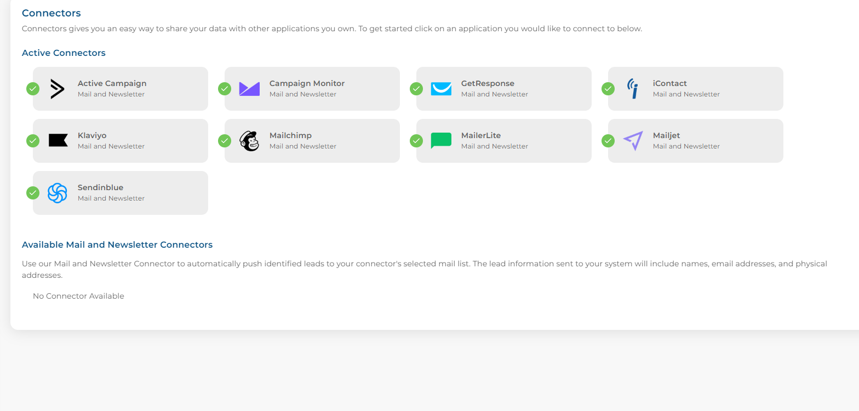
Task: Click 'Mail and Newsletter' under GetResponse
Action: click(495, 94)
